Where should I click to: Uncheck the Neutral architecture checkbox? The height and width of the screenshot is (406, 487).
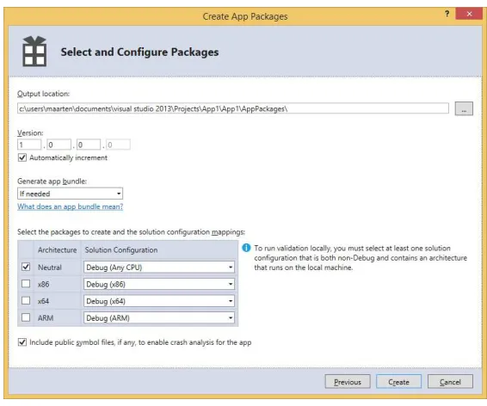(26, 267)
